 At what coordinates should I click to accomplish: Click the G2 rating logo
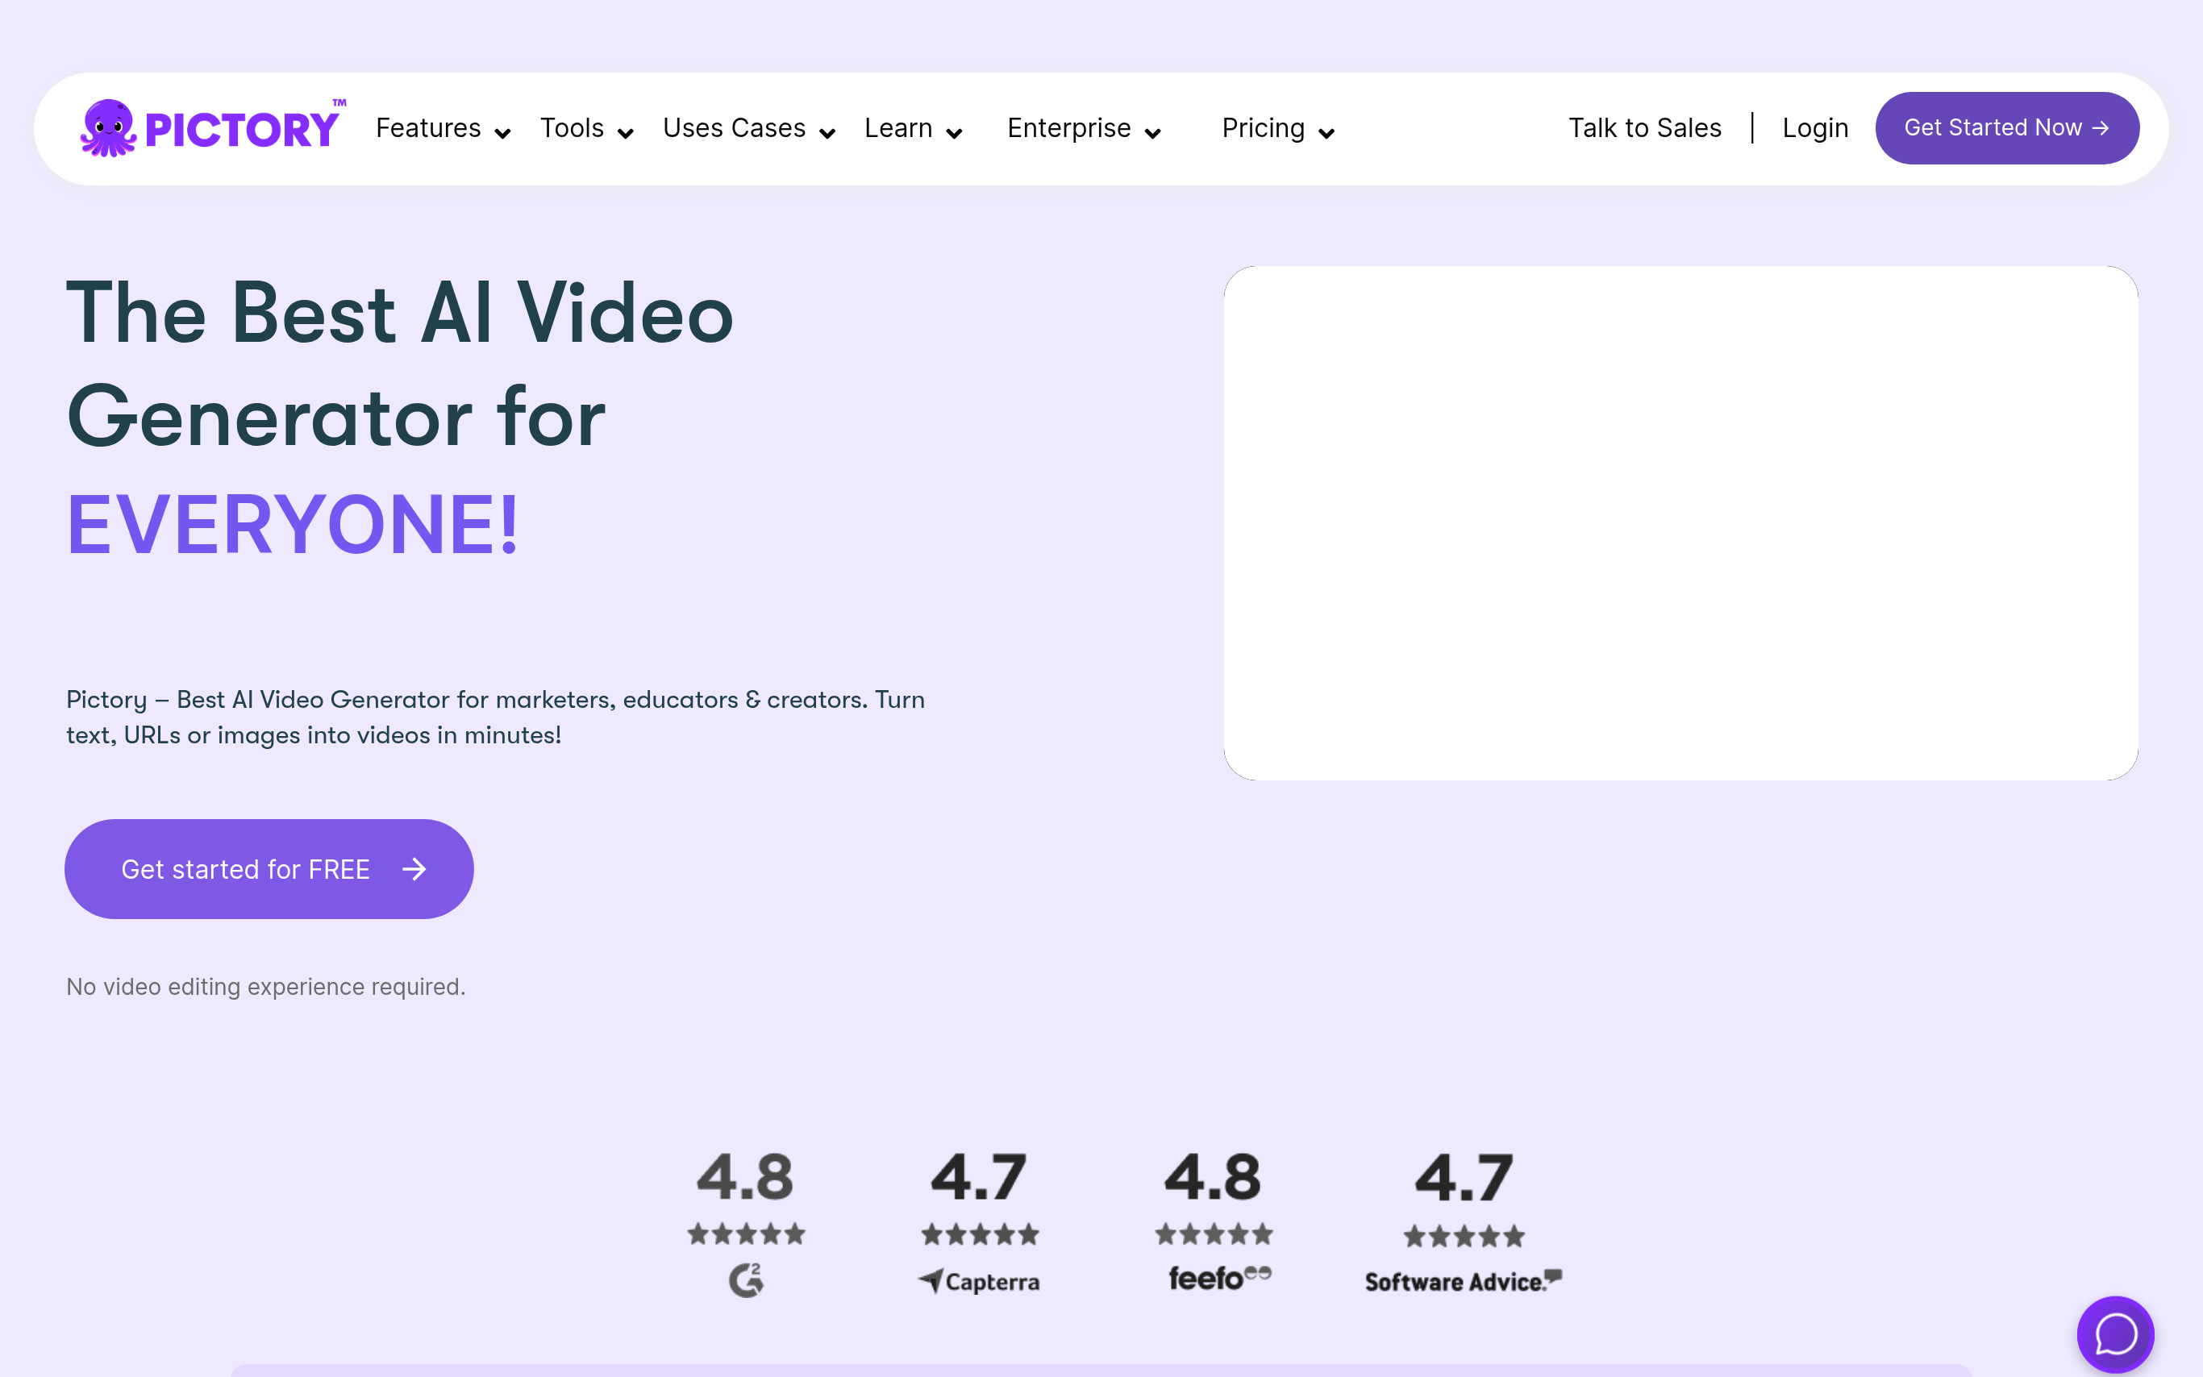746,1279
